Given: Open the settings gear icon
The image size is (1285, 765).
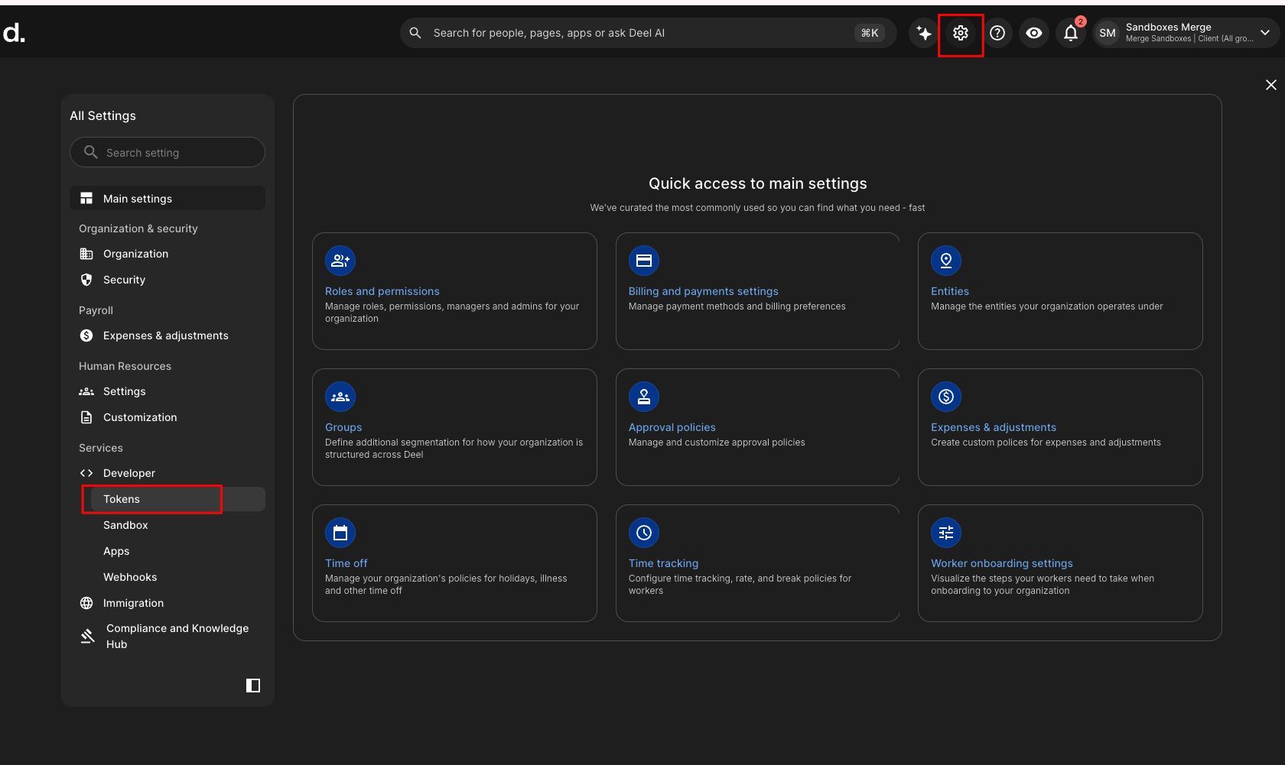Looking at the screenshot, I should [961, 33].
